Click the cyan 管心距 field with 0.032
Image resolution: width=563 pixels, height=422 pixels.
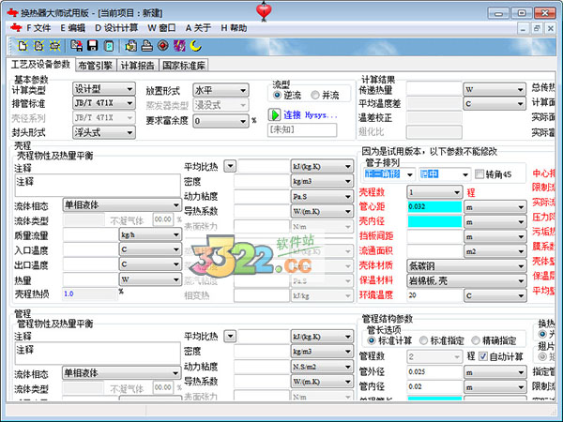coord(434,206)
